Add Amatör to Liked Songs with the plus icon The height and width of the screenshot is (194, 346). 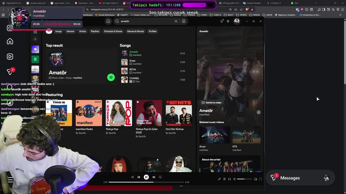coord(258,112)
